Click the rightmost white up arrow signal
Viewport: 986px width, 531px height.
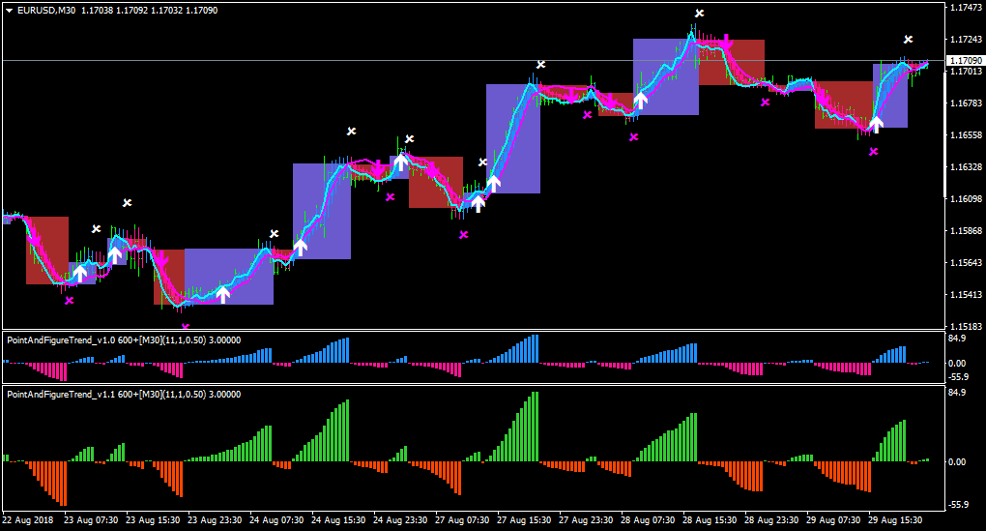[876, 124]
